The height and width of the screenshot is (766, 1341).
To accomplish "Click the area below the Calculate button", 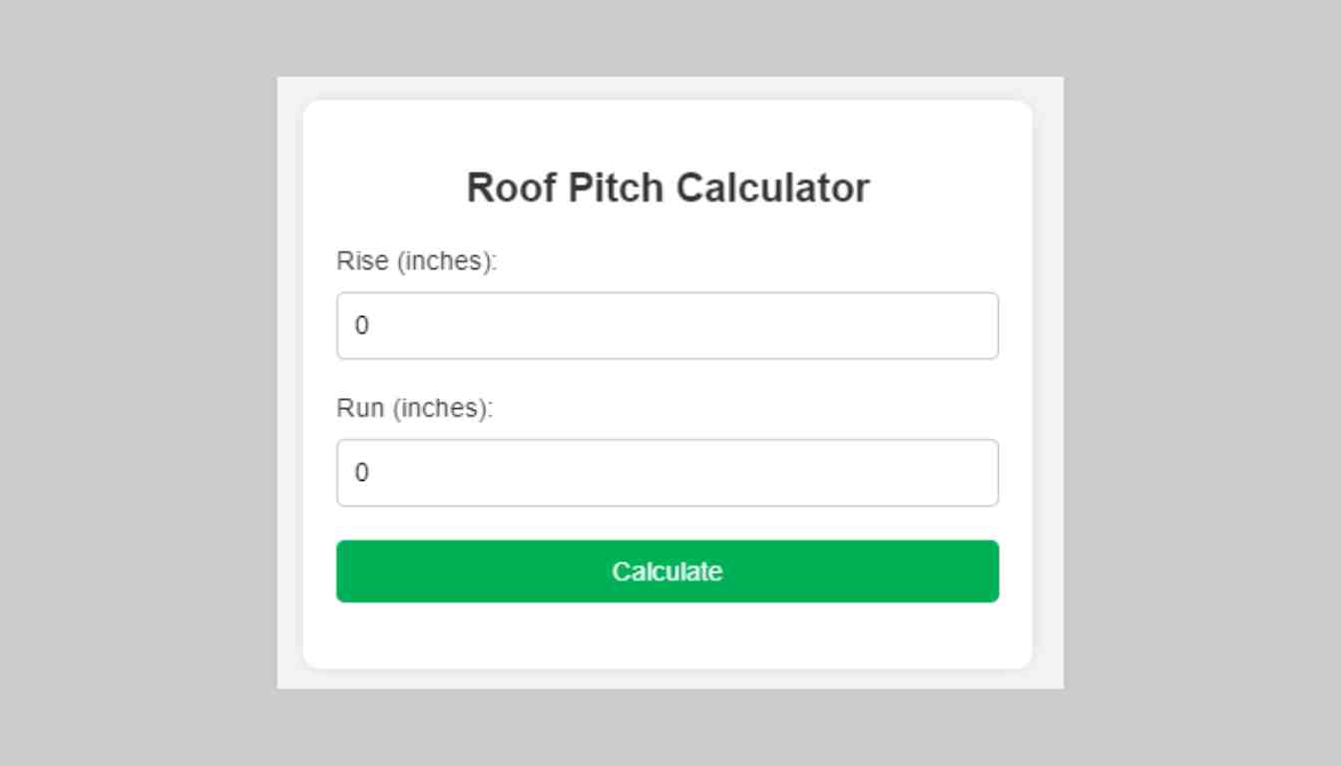I will pos(667,633).
